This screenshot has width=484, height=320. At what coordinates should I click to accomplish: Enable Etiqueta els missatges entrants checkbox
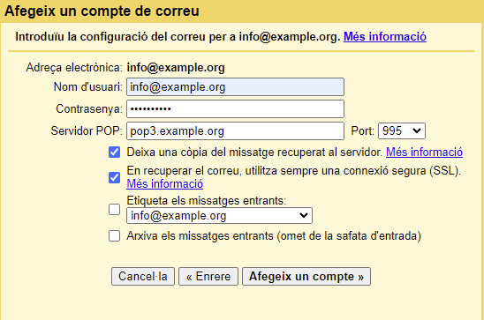coord(114,210)
